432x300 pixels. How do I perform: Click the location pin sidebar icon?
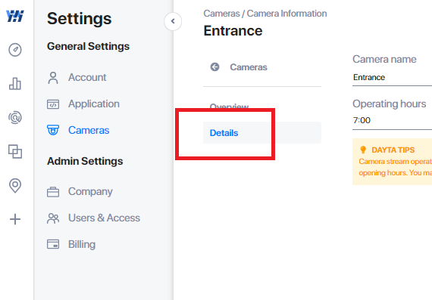coord(15,185)
